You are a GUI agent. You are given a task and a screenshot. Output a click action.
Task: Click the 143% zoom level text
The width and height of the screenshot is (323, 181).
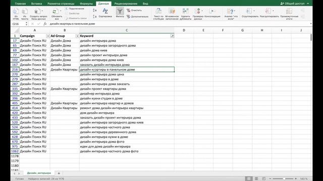coord(304,179)
